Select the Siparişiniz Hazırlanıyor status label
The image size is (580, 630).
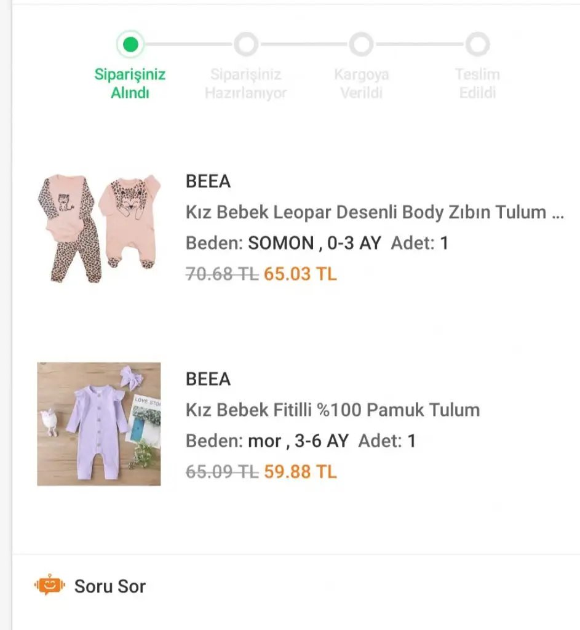(245, 84)
